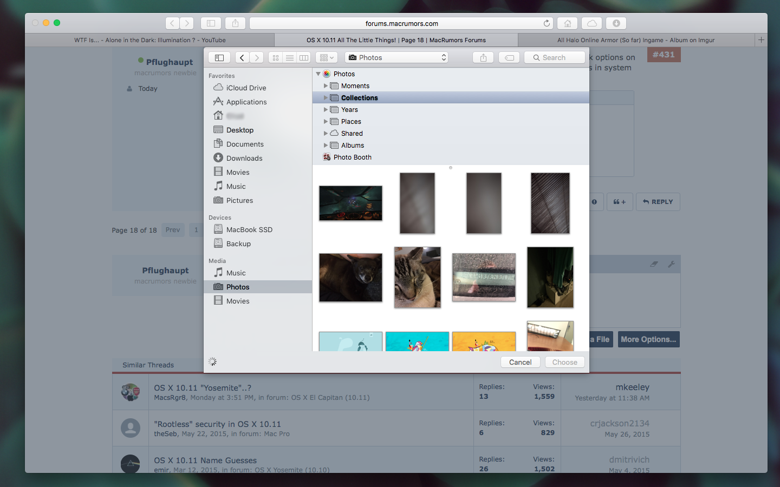Open Applications in sidebar

click(258, 102)
